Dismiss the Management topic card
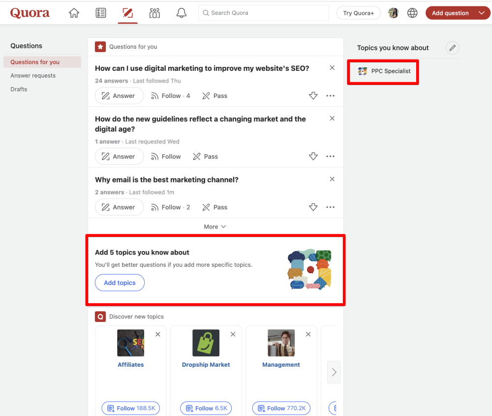Viewport: 492px width, 416px height. point(308,334)
